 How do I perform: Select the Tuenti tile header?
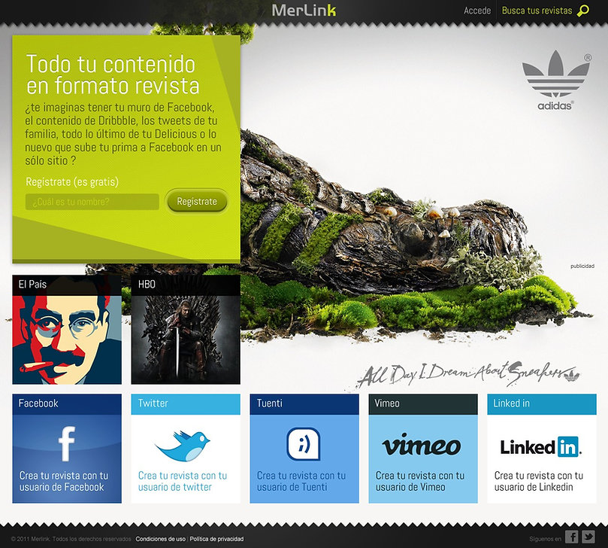[x=304, y=404]
